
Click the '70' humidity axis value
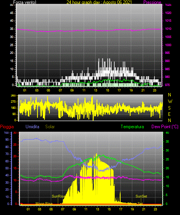point(7,154)
